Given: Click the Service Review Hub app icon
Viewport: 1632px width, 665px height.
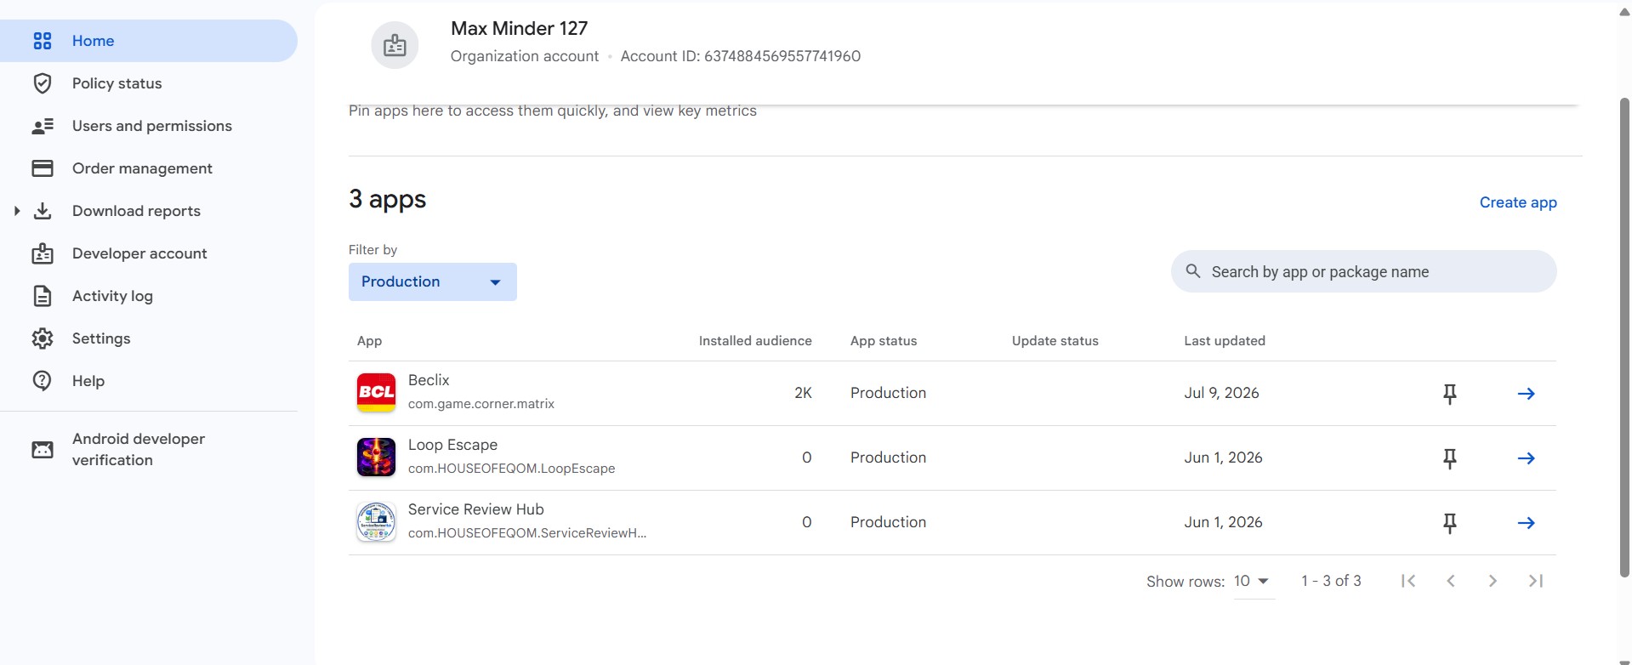Looking at the screenshot, I should coord(376,522).
